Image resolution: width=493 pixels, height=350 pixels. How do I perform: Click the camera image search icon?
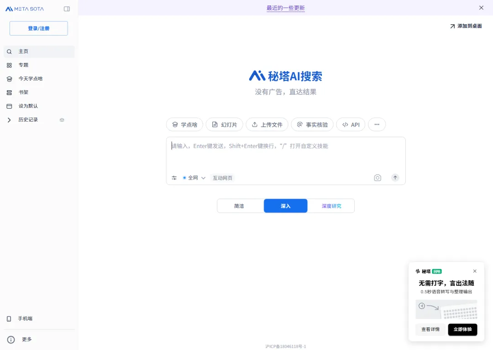click(x=378, y=178)
